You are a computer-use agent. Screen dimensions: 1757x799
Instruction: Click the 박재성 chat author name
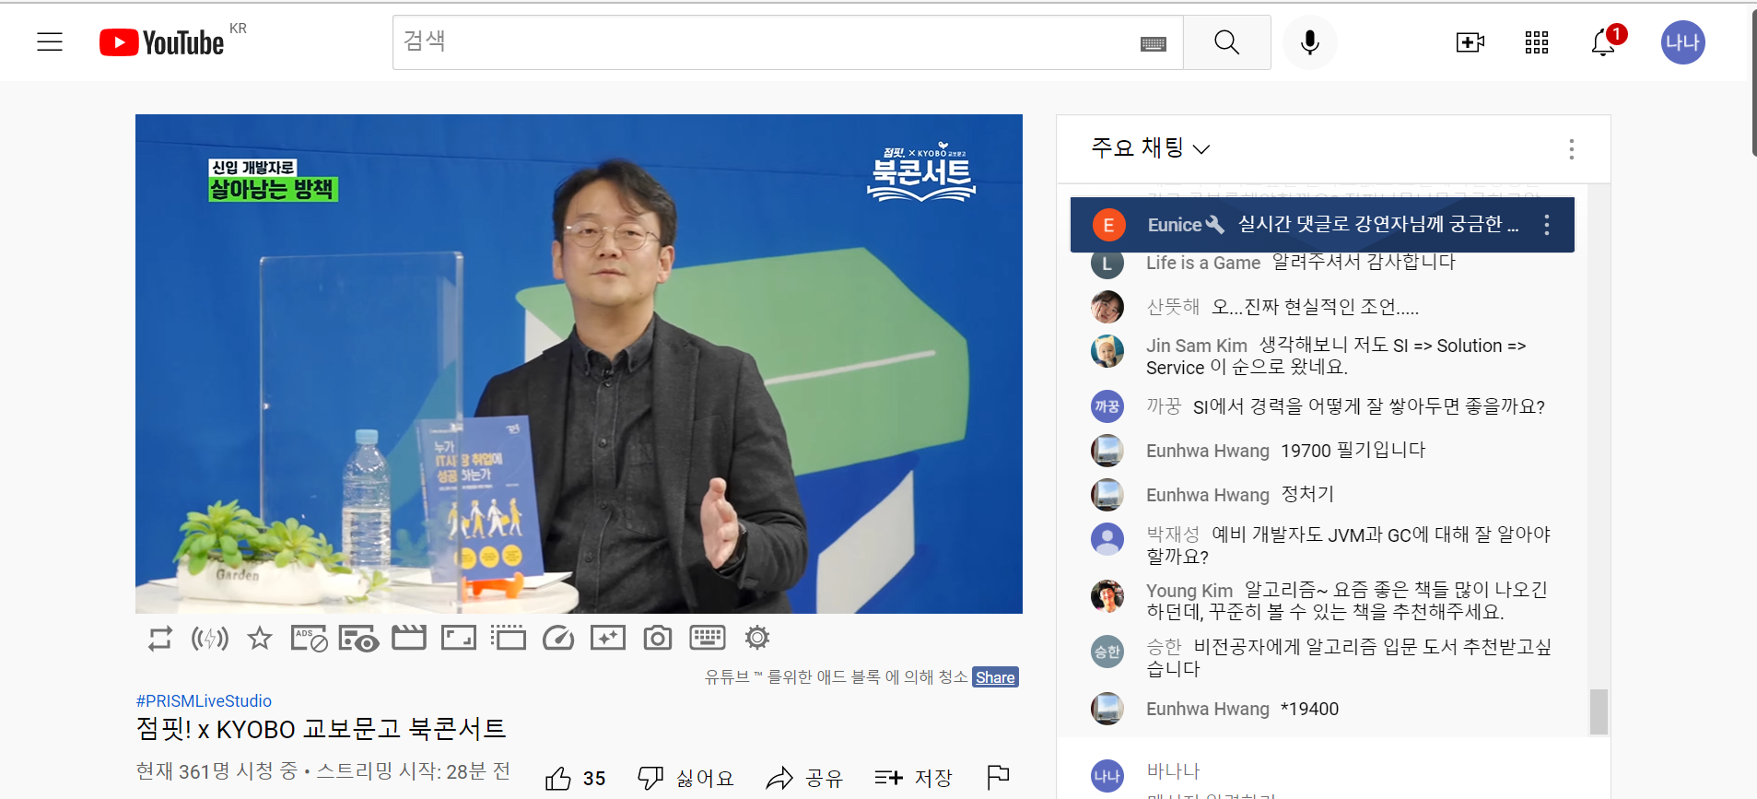coord(1172,535)
